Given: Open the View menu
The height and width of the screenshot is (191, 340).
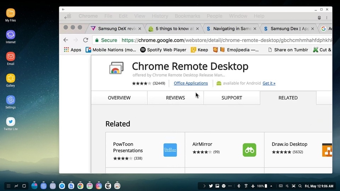Looking at the screenshot, I should (140, 16).
